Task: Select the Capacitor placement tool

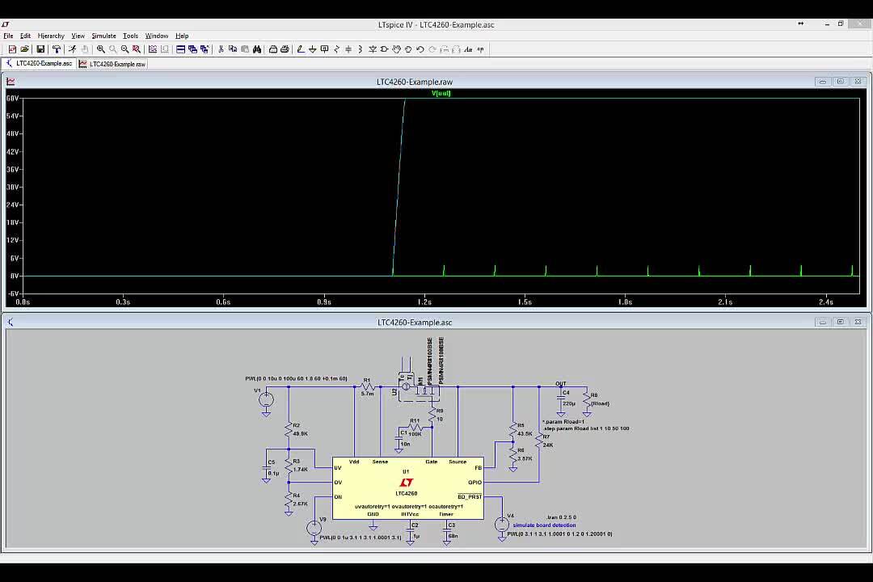Action: pos(348,49)
